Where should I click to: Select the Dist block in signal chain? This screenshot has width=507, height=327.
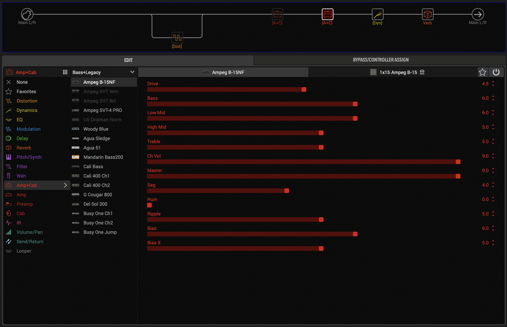(177, 38)
